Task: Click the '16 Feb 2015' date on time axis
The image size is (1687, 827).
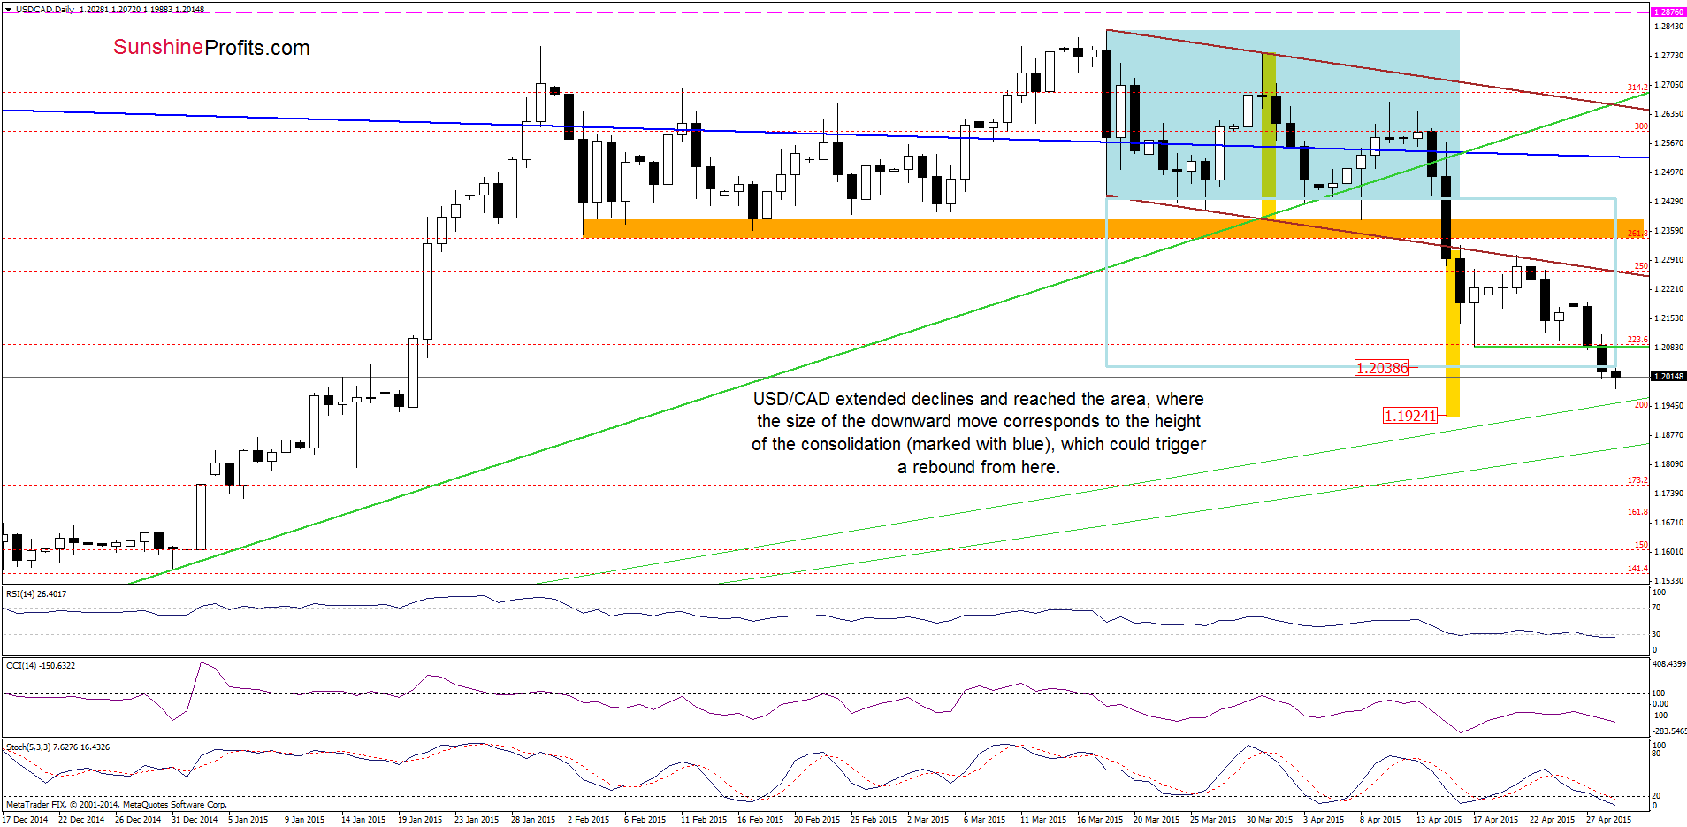Action: 760,820
